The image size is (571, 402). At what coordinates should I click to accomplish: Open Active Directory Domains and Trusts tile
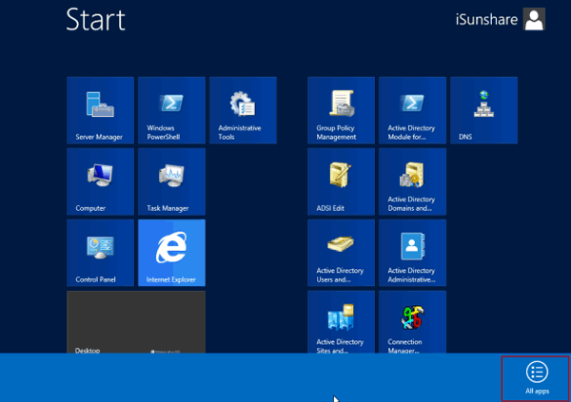click(x=412, y=182)
